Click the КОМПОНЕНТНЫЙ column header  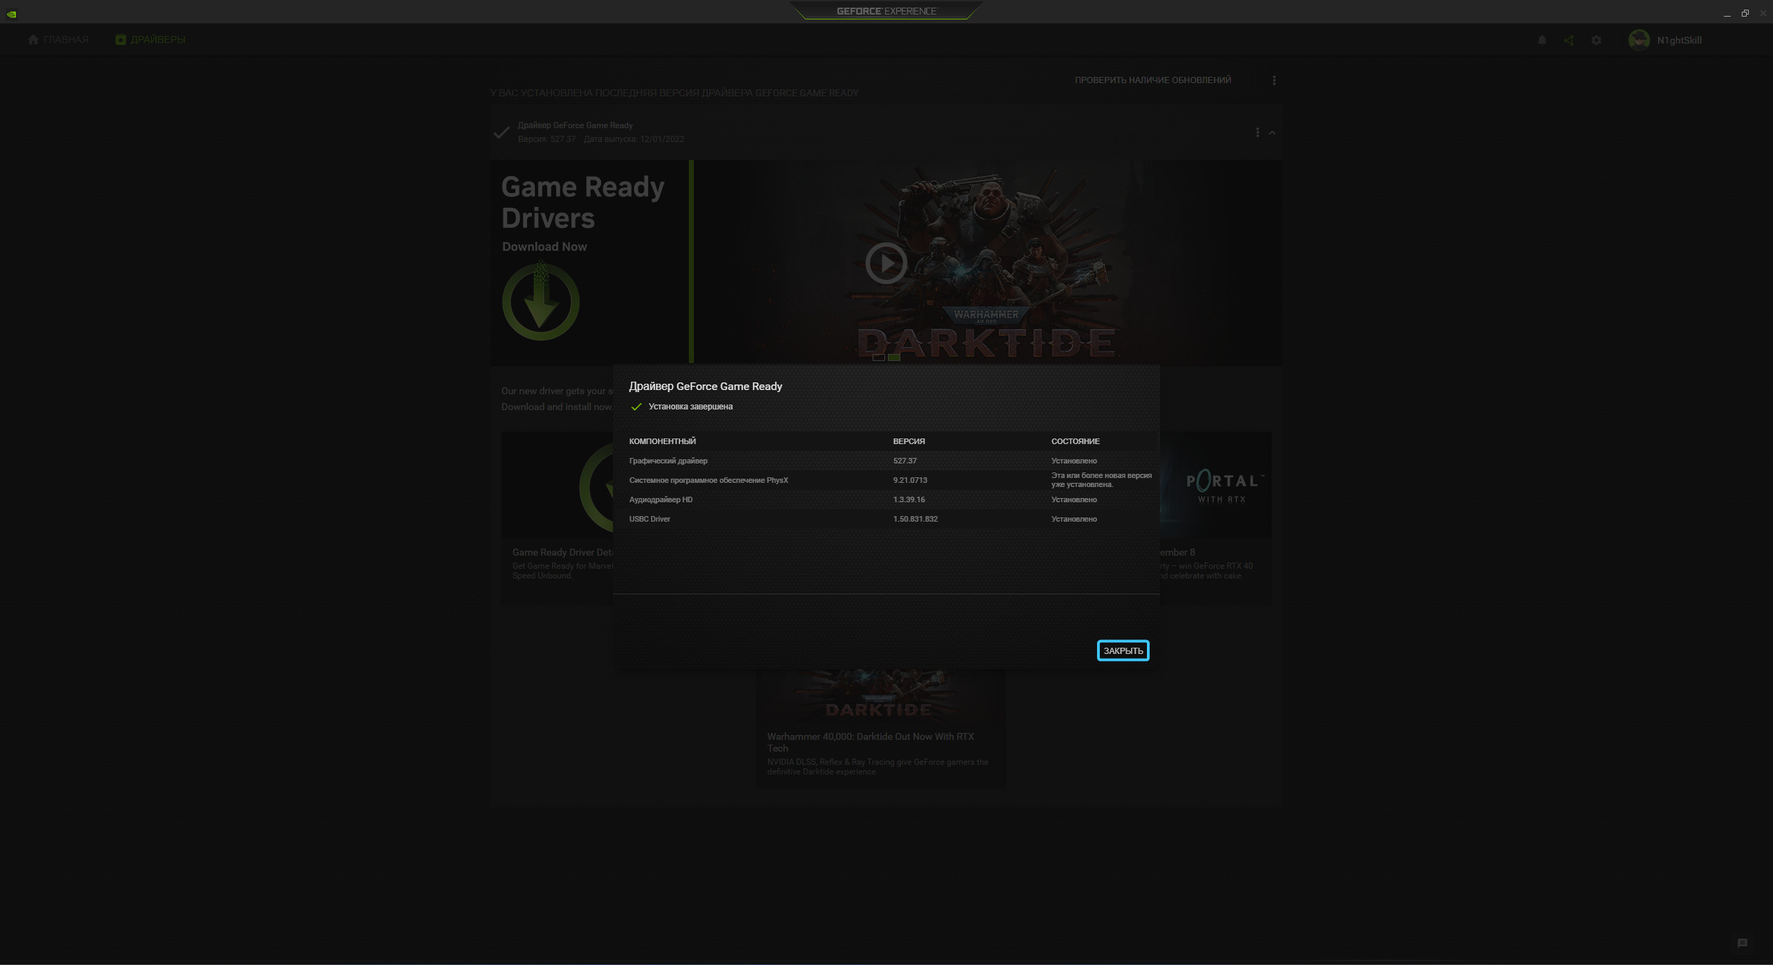662,441
